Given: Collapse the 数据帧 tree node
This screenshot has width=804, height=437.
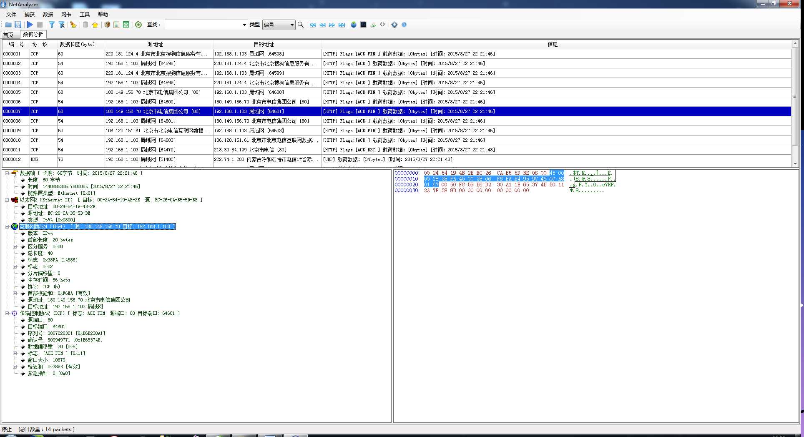Looking at the screenshot, I should tap(7, 173).
